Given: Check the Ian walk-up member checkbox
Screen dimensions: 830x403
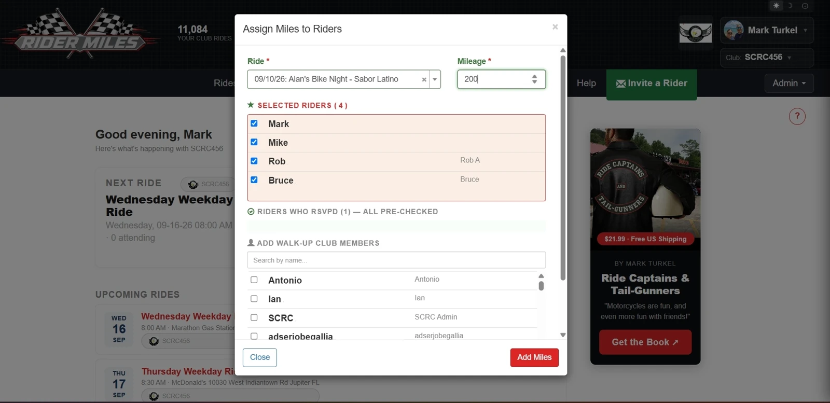Looking at the screenshot, I should coord(254,299).
